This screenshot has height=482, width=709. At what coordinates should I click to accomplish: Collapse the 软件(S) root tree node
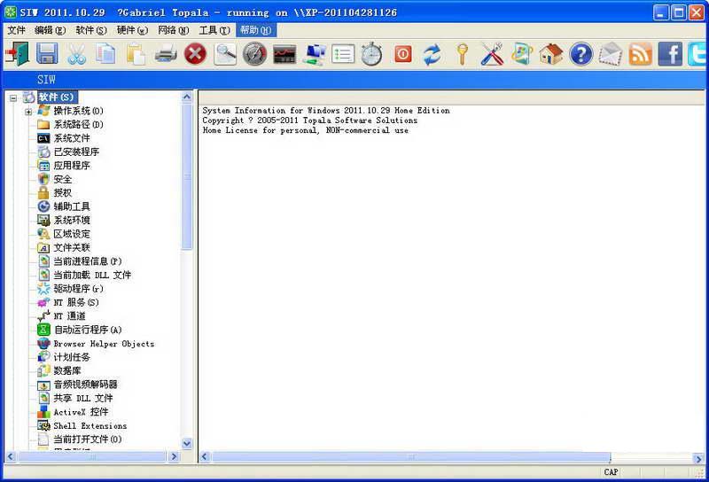click(x=13, y=97)
